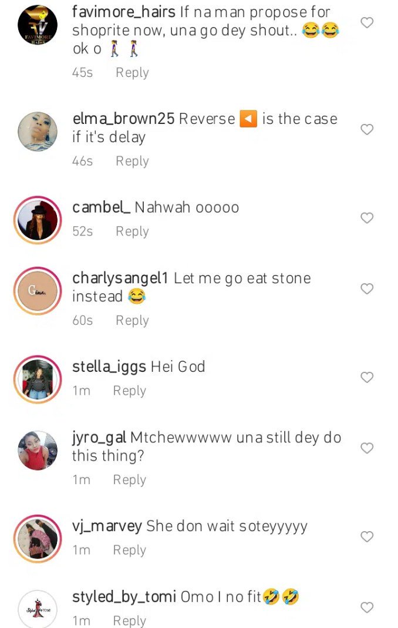Viewport: 398px width, 628px height.
Task: Like charlysangel1's stone comment
Action: [x=367, y=288]
